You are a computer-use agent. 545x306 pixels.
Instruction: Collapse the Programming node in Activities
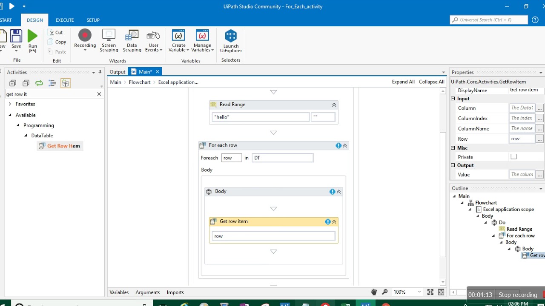point(18,125)
